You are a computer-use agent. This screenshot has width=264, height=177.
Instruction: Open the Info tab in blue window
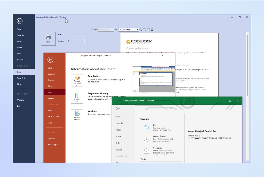24,54
